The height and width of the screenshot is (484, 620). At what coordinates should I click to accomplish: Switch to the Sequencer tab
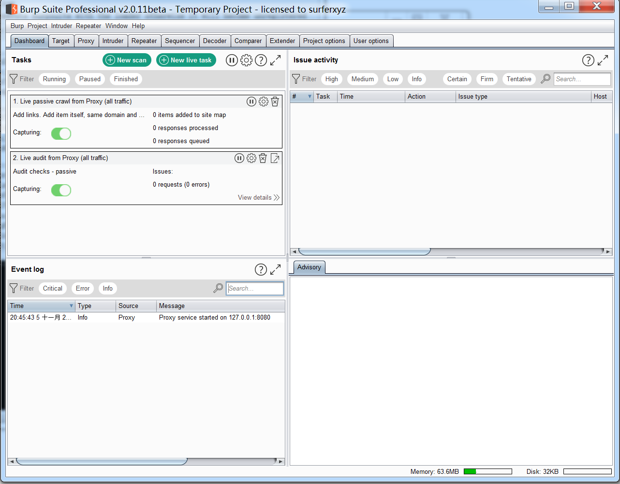(x=180, y=41)
